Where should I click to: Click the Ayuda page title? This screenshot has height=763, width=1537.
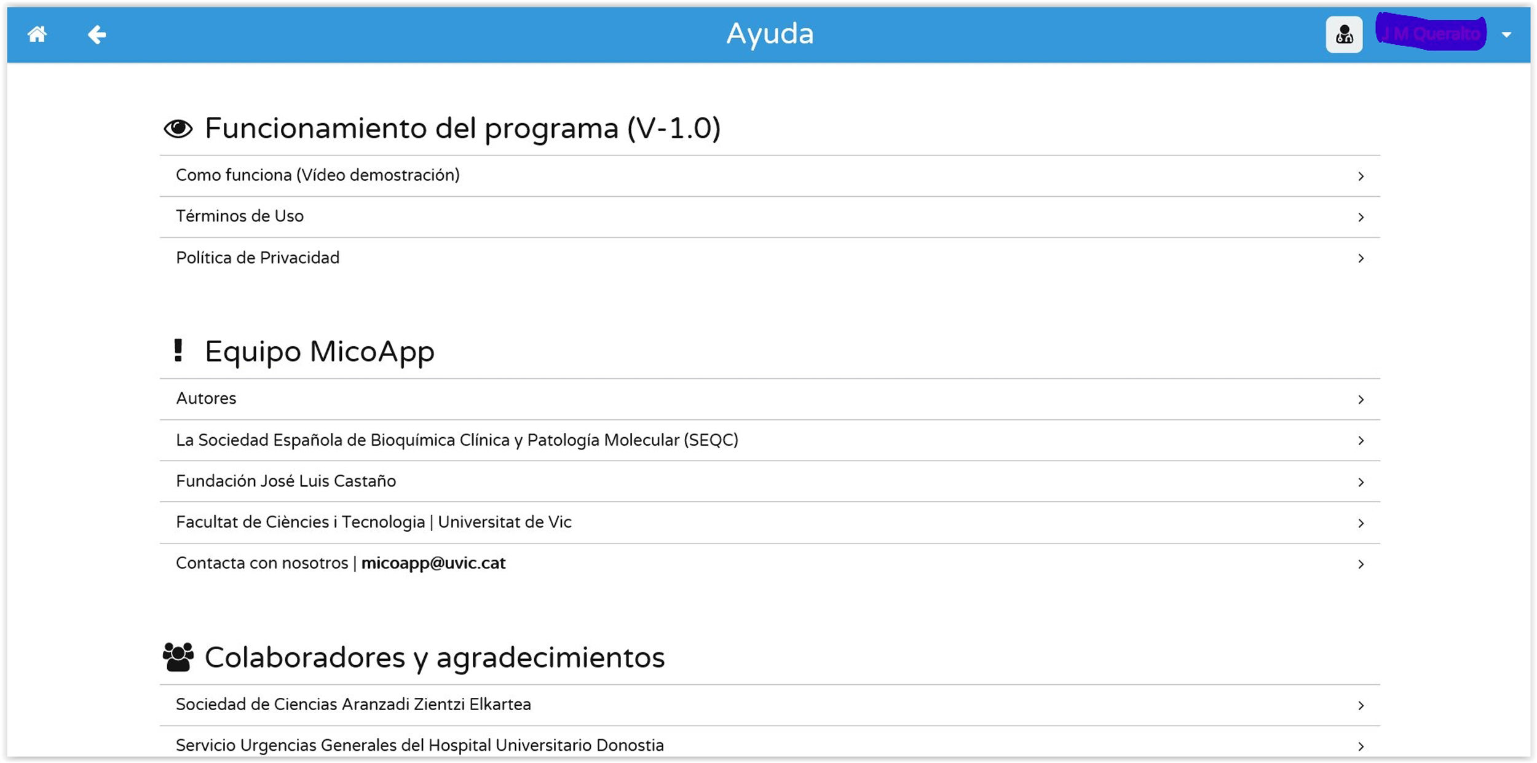click(769, 34)
